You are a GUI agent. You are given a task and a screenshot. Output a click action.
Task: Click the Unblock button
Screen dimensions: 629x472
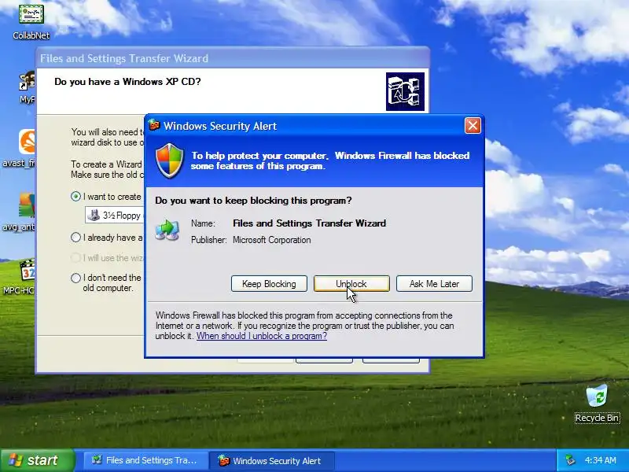click(x=351, y=284)
